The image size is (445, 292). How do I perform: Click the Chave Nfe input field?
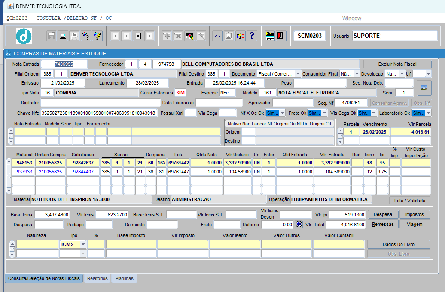click(99, 113)
